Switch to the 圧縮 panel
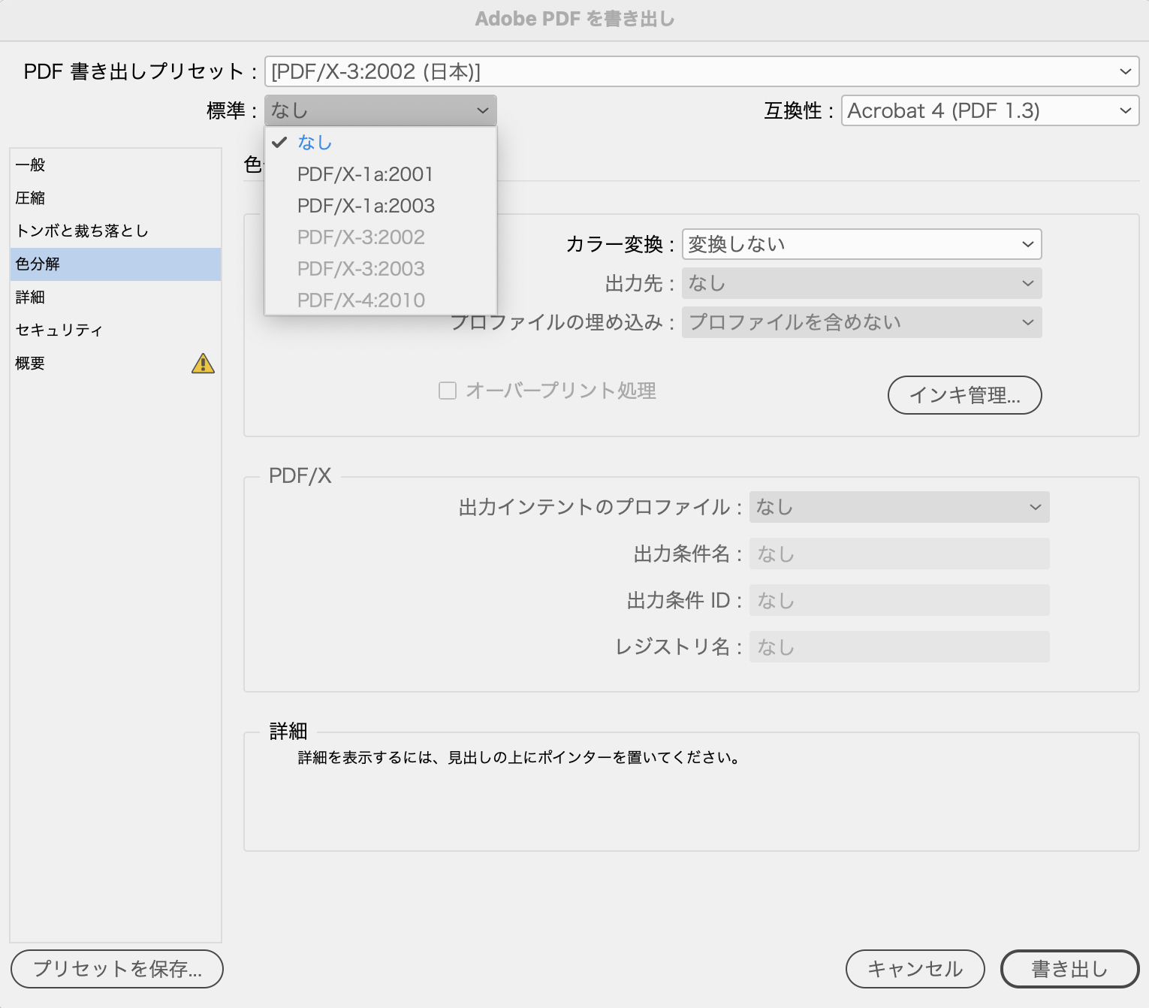This screenshot has width=1149, height=1008. [x=116, y=198]
